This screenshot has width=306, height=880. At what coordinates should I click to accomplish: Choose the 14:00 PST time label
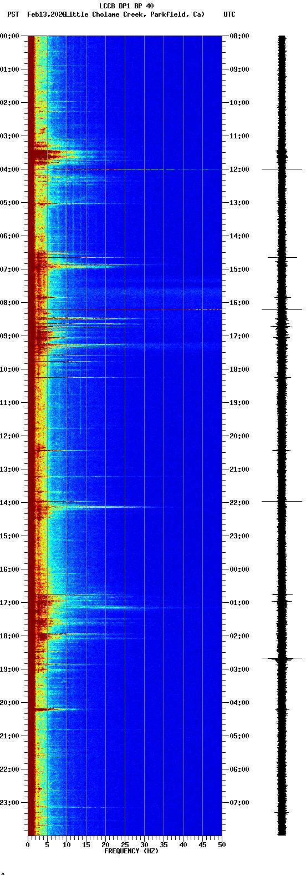tap(9, 503)
